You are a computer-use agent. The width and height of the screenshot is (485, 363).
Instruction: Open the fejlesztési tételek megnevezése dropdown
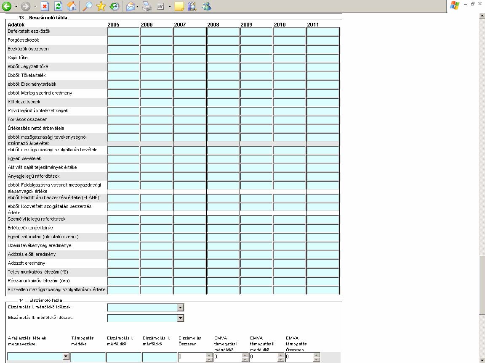pyautogui.click(x=66, y=357)
